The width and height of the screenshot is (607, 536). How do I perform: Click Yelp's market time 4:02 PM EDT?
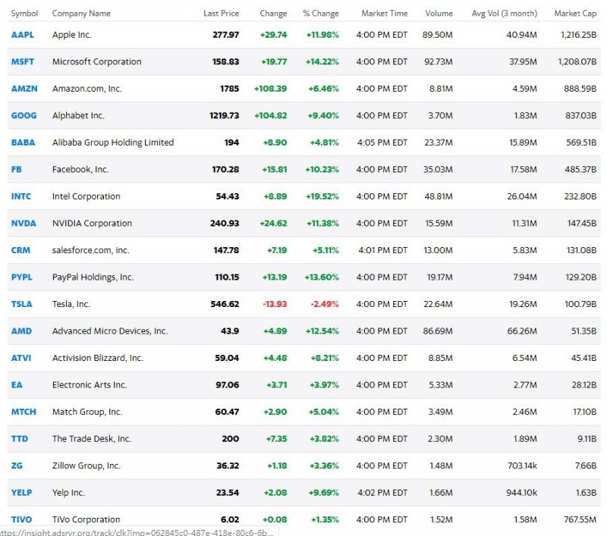coord(382,493)
